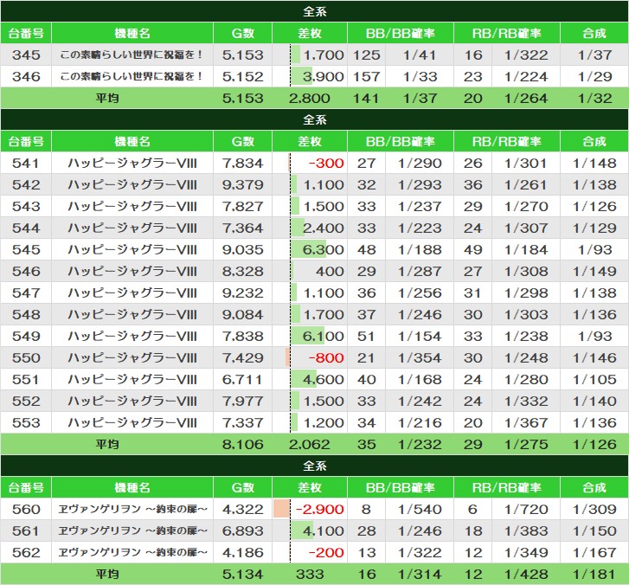The image size is (629, 585).
Task: Click 9,232 game count in row 547
Action: [x=243, y=292]
